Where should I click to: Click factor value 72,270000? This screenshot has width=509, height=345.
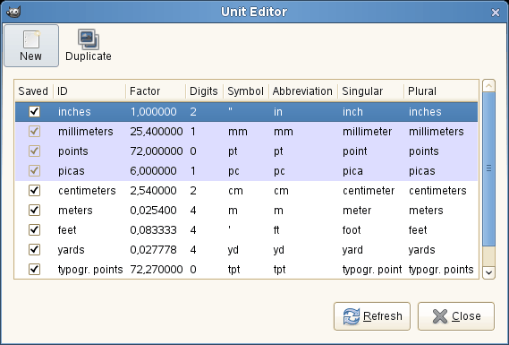157,270
